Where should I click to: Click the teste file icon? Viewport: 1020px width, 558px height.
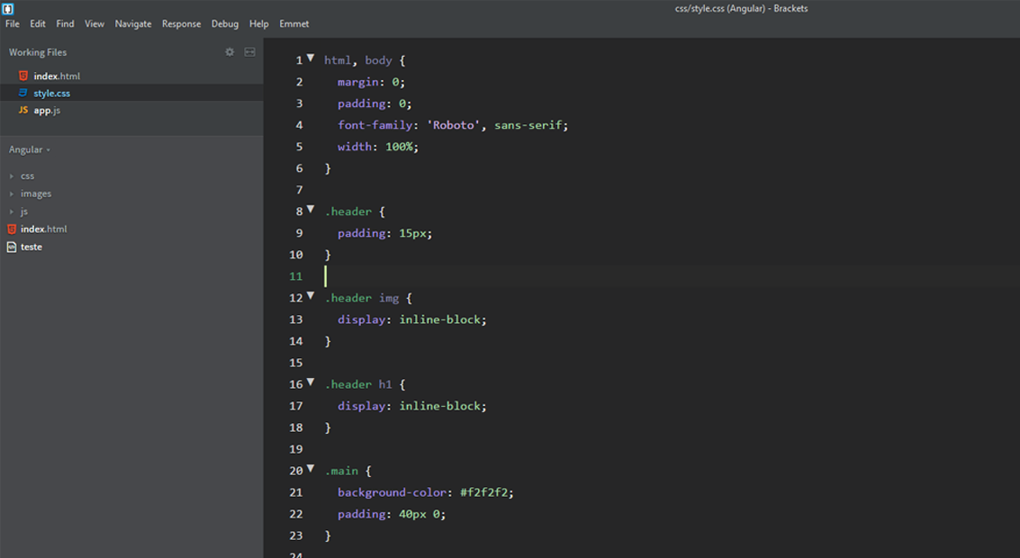(x=12, y=247)
